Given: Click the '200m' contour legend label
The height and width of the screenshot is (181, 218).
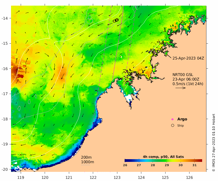Looking at the screenshot, I should click(x=86, y=157).
